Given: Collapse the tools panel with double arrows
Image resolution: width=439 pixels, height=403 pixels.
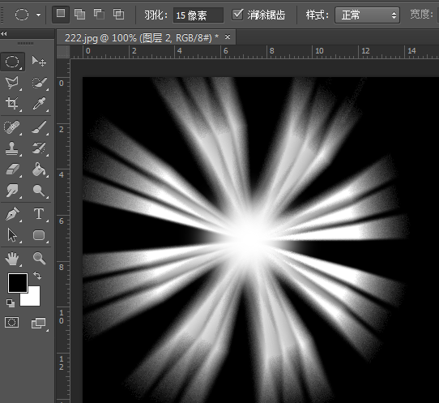Looking at the screenshot, I should click(4, 33).
